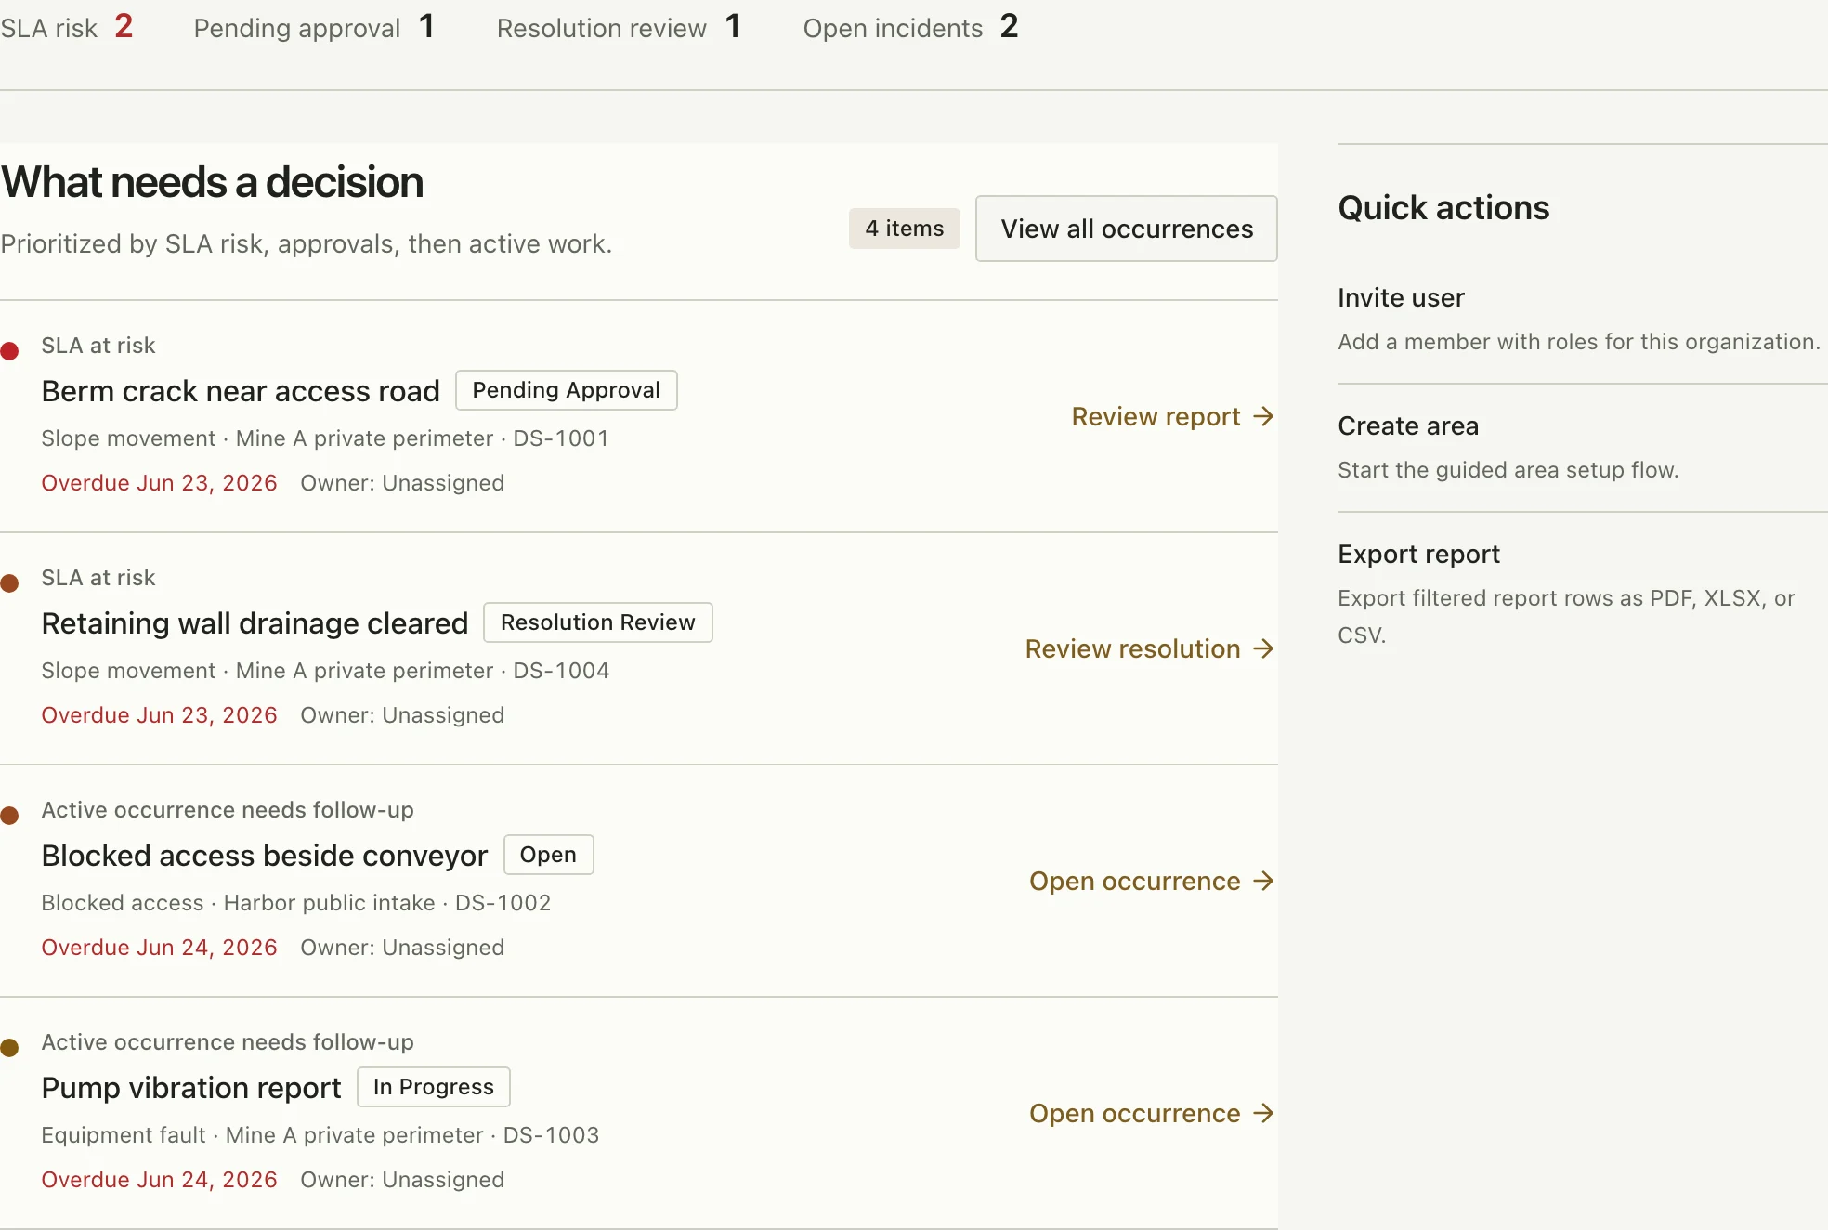This screenshot has width=1828, height=1230.
Task: Click red status dot beside Berm crack
Action: [10, 351]
